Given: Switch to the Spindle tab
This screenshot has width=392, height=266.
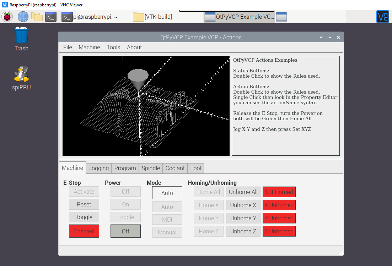Looking at the screenshot, I should [150, 168].
